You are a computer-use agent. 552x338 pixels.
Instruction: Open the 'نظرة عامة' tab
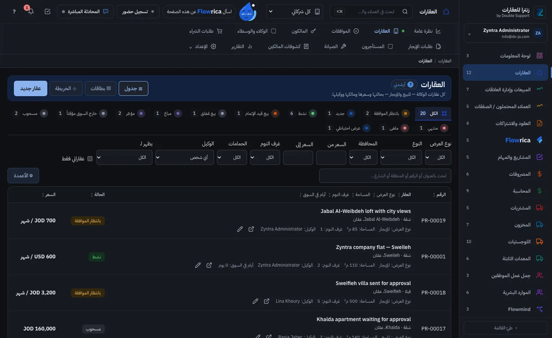tap(427, 31)
